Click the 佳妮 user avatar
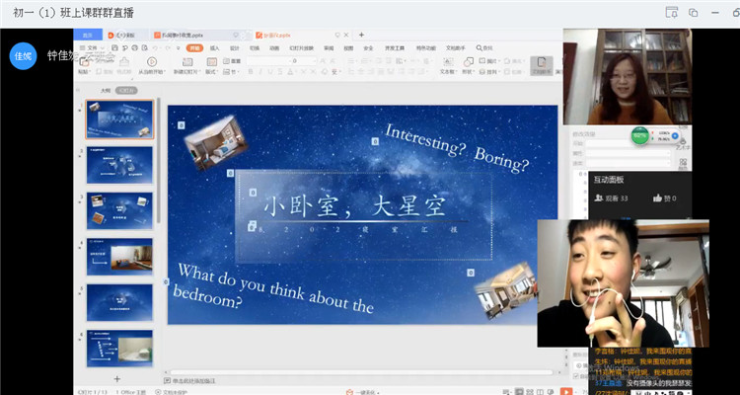740x395 pixels. (x=22, y=55)
